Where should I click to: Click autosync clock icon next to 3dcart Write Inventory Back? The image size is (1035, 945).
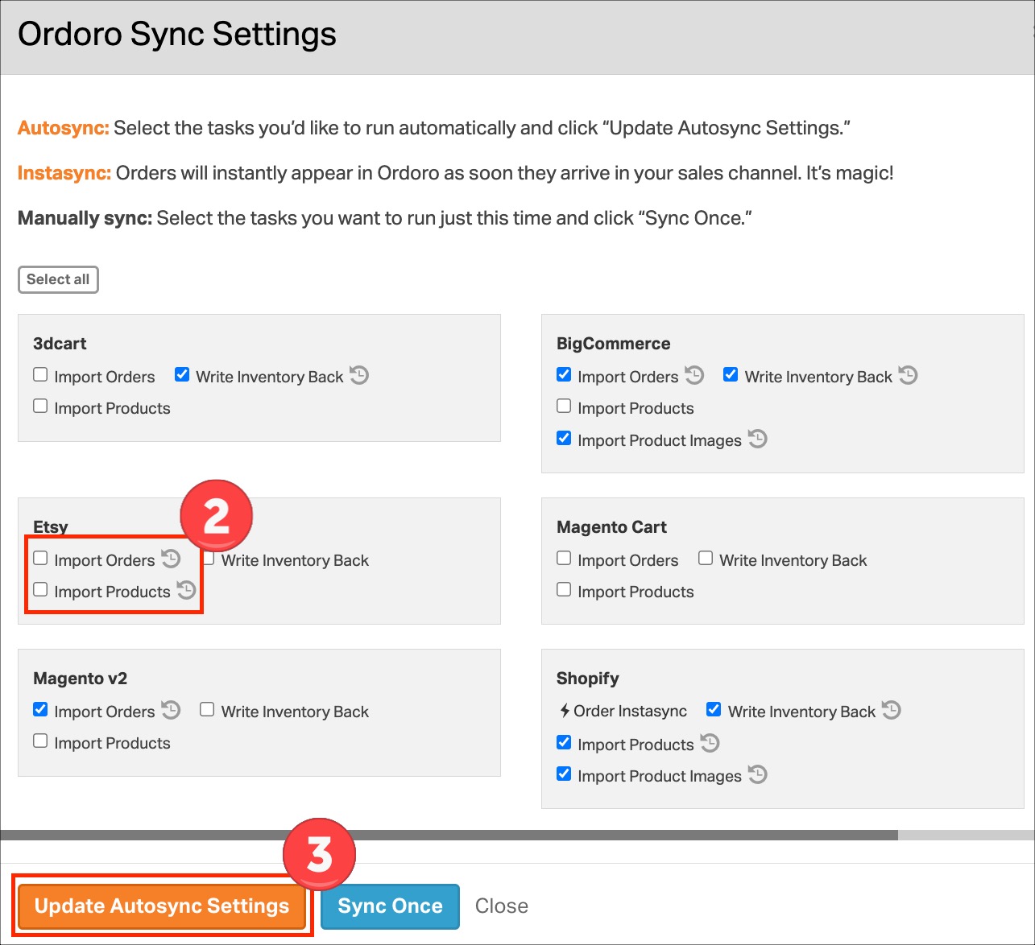coord(358,375)
